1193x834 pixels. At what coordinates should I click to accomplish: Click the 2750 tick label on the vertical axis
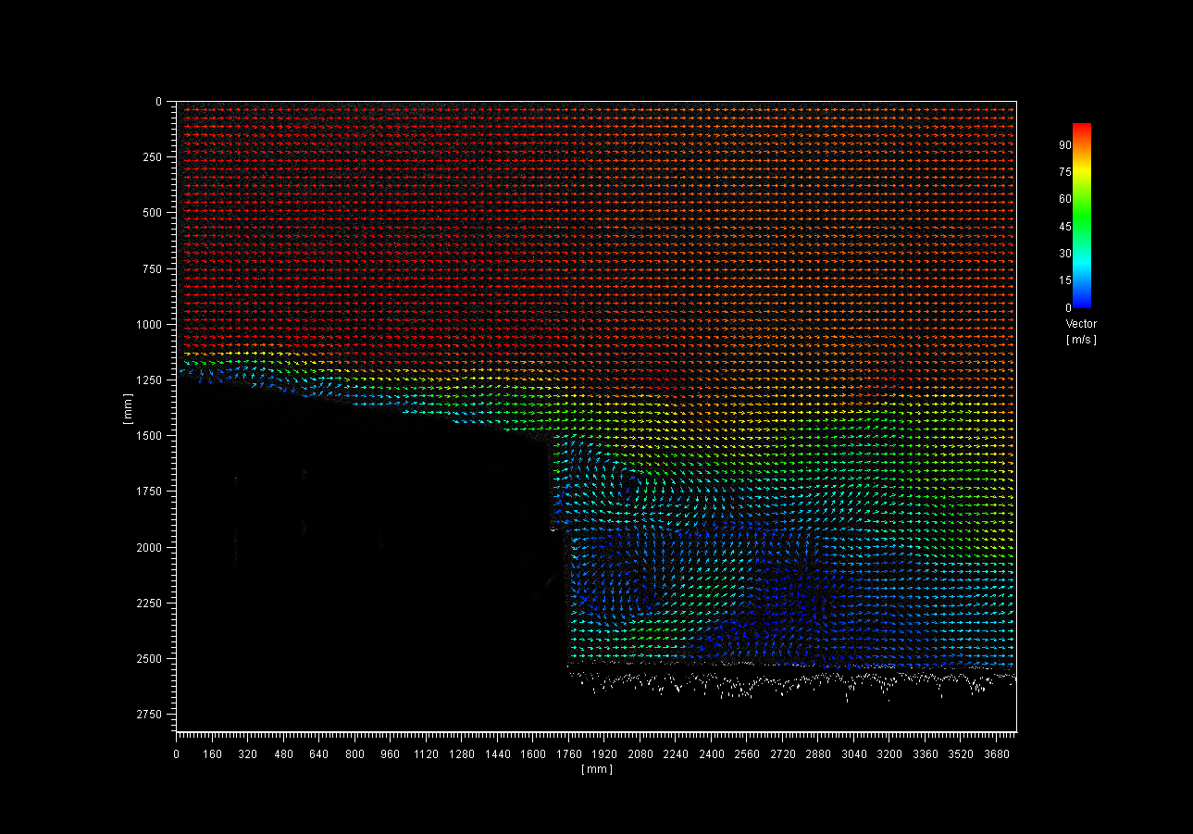(x=150, y=714)
